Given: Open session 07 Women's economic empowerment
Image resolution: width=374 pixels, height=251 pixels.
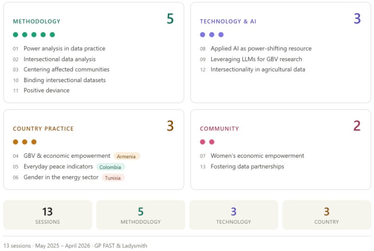Looking at the screenshot, I should [252, 156].
